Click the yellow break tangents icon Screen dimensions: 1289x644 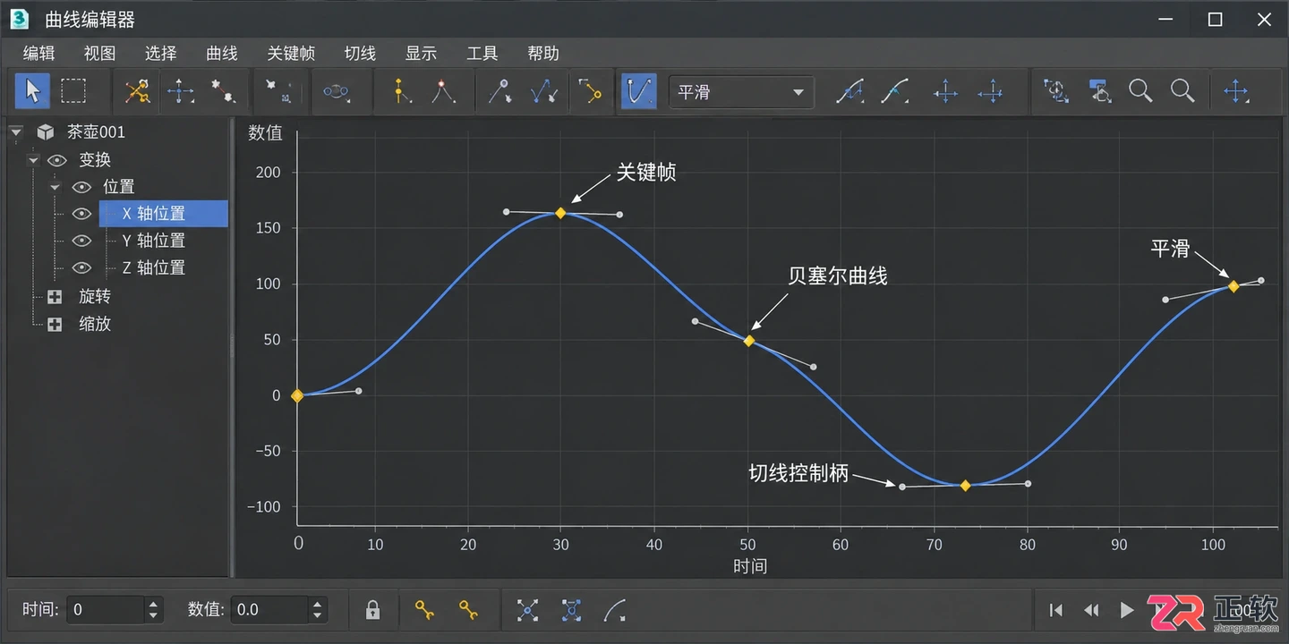click(x=589, y=91)
